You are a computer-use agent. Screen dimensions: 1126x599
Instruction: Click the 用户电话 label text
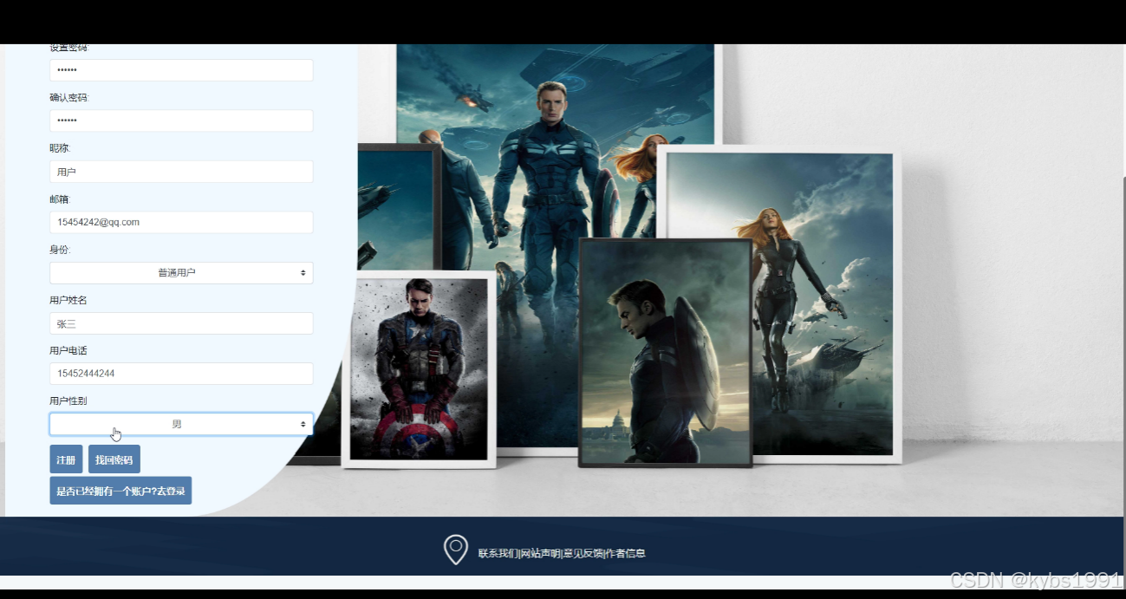[68, 350]
